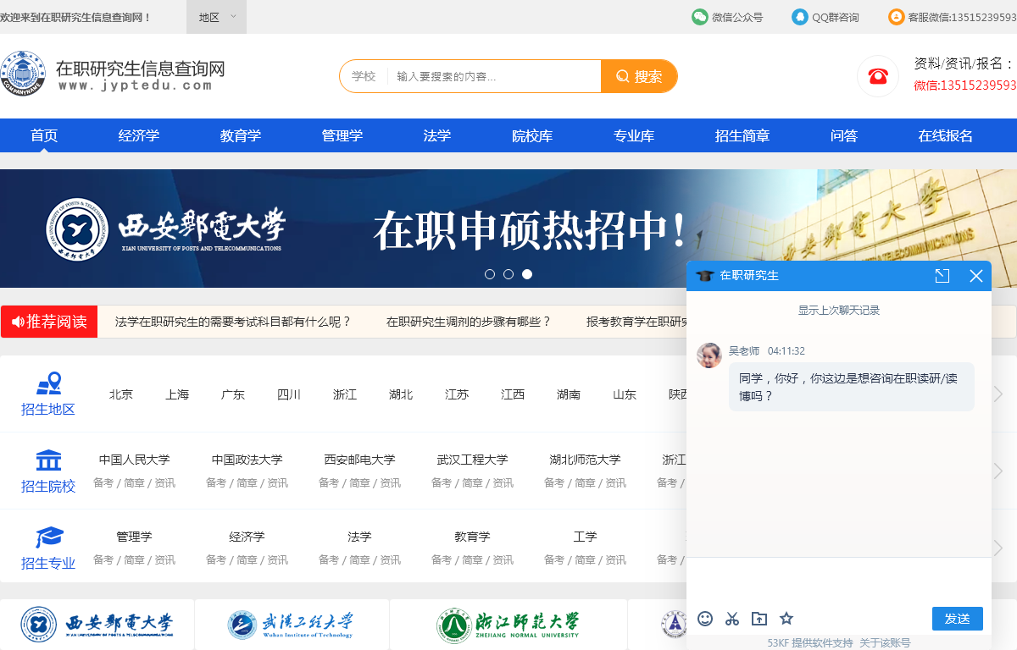Click the chat message input area
Viewport: 1017px width, 650px height.
pos(839,580)
